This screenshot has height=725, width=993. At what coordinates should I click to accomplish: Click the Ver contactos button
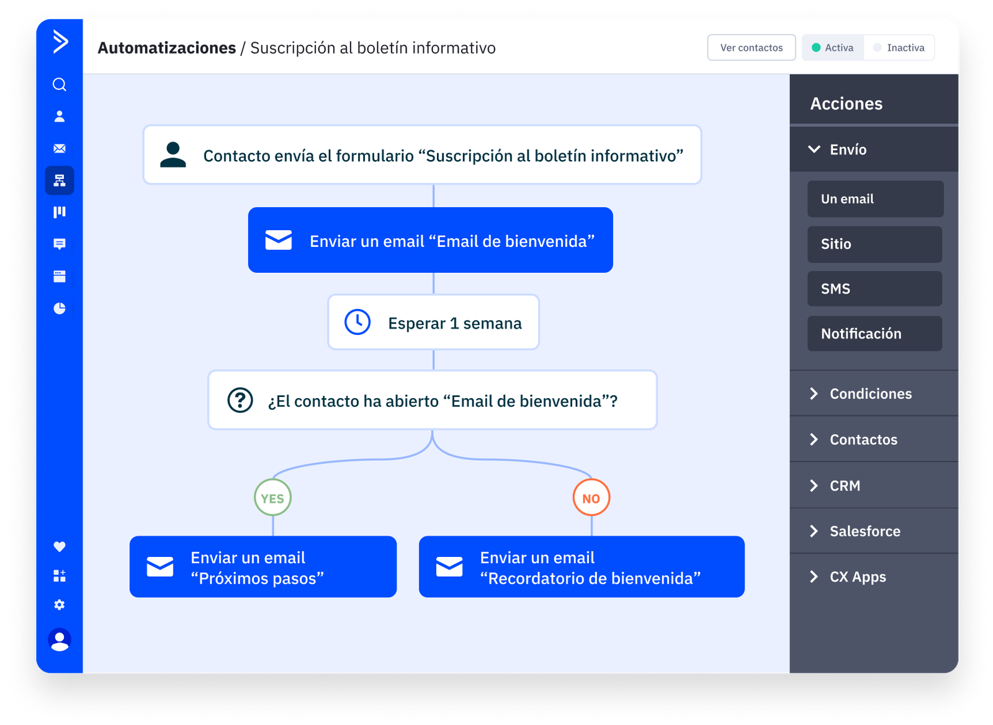(751, 48)
